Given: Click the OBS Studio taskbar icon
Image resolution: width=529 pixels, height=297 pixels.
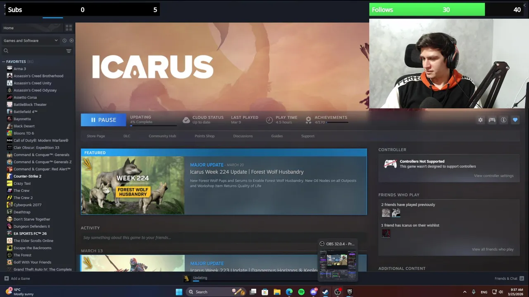Looking at the screenshot, I should (338, 292).
